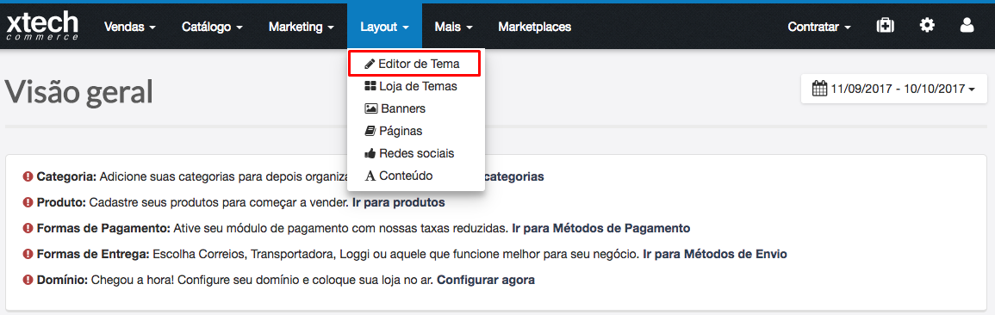The width and height of the screenshot is (995, 315).
Task: Select Banners from Layout menu
Action: pos(416,108)
